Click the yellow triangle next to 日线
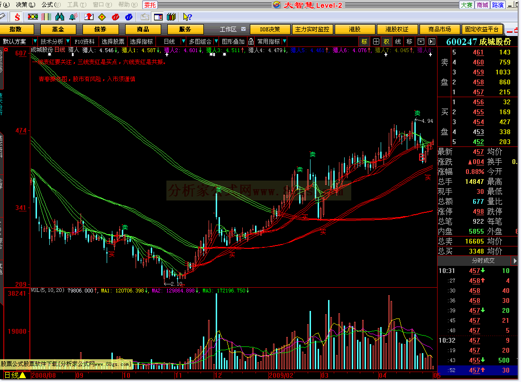Screen dimensions: 521x382 pyautogui.click(x=22, y=375)
